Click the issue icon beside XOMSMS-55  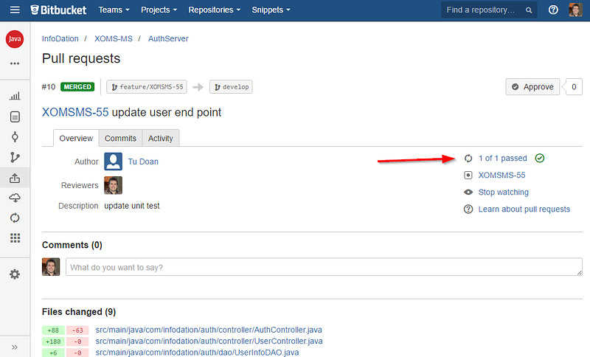468,176
